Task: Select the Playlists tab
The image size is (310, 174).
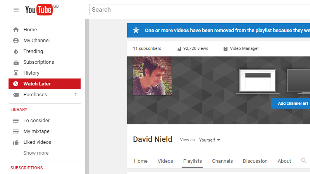Action: (x=193, y=161)
